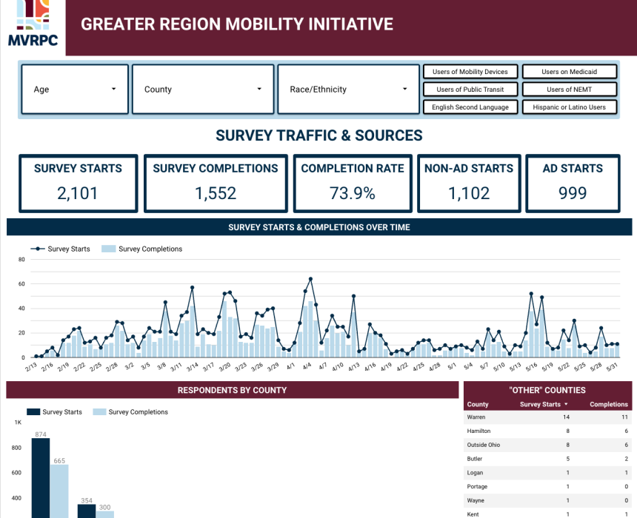
Task: Click the Age dropdown arrow
Action: point(114,89)
